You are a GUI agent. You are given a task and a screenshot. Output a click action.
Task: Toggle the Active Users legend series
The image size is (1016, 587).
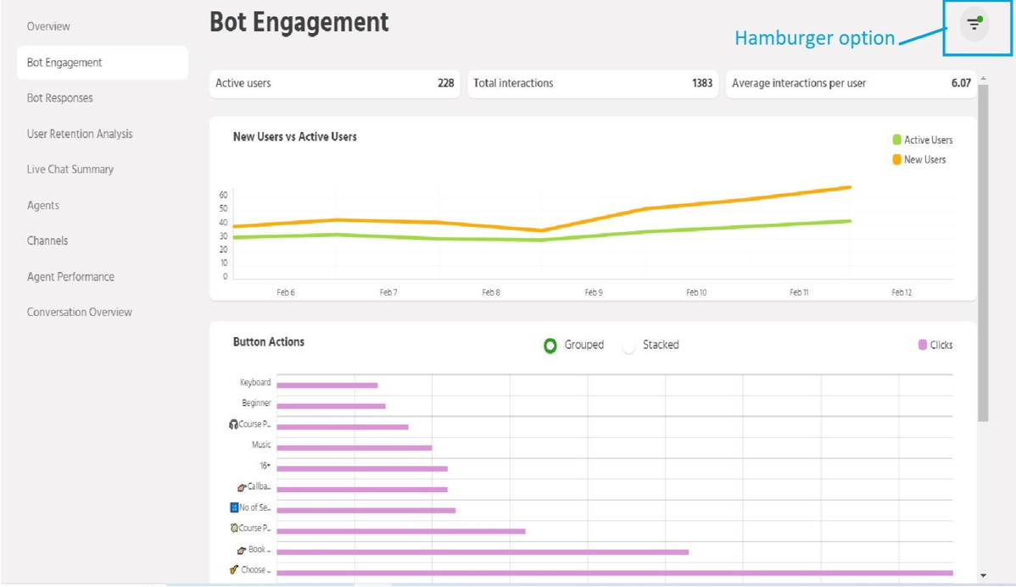coord(922,140)
